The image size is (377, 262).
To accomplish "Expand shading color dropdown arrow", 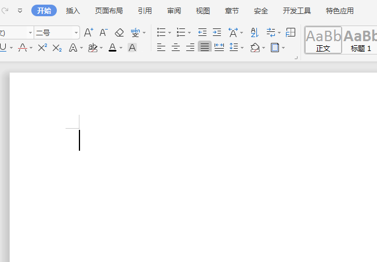I will pyautogui.click(x=264, y=48).
